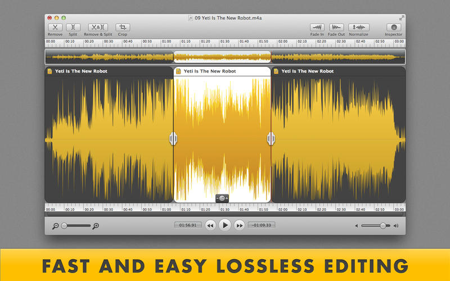Image resolution: width=450 pixels, height=281 pixels.
Task: Click the Normalize button
Action: pos(358,27)
